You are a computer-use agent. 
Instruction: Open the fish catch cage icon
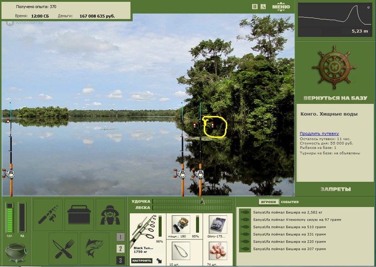point(94,249)
